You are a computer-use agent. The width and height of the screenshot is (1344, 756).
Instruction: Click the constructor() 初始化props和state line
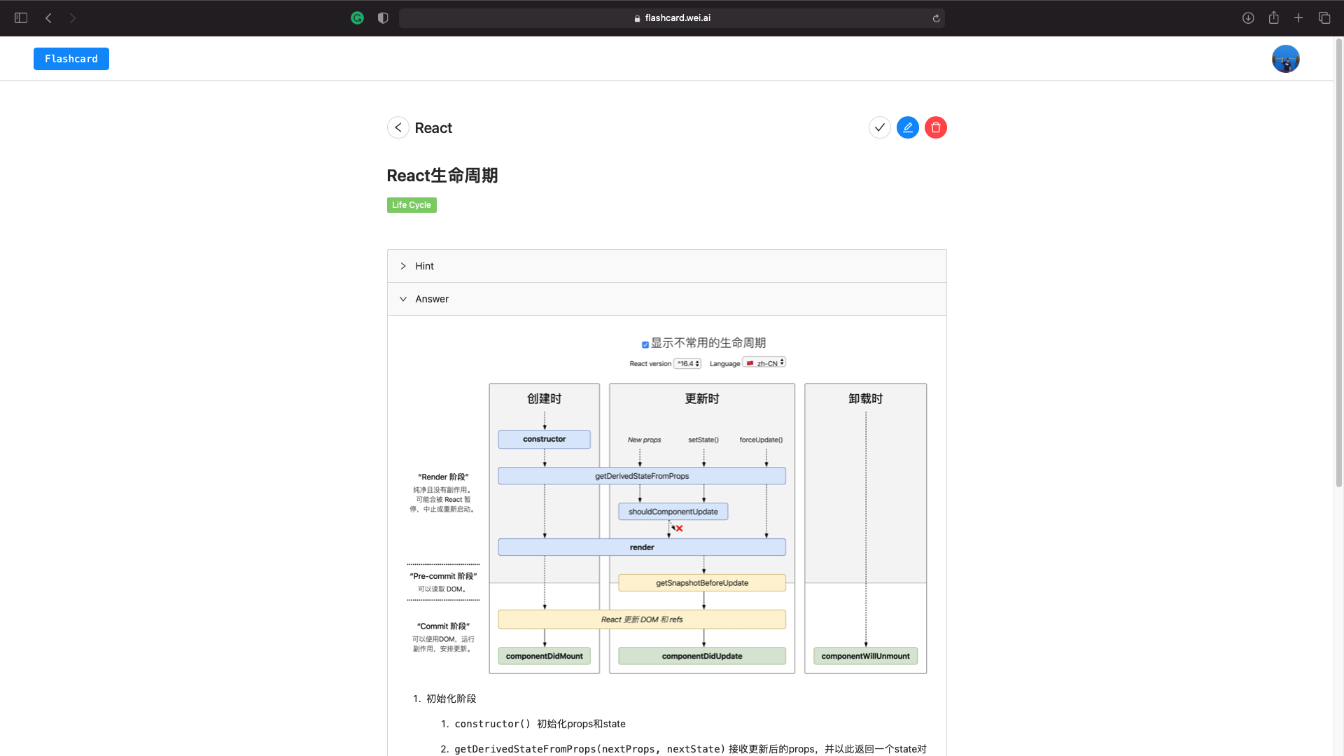pos(540,724)
